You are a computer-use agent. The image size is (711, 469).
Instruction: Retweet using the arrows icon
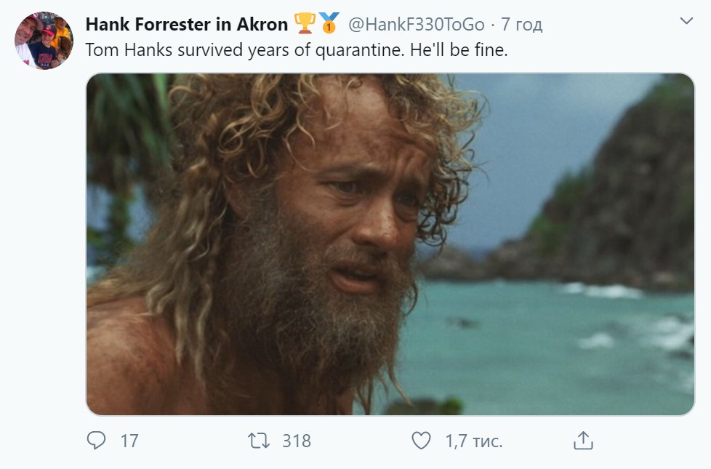pyautogui.click(x=257, y=441)
